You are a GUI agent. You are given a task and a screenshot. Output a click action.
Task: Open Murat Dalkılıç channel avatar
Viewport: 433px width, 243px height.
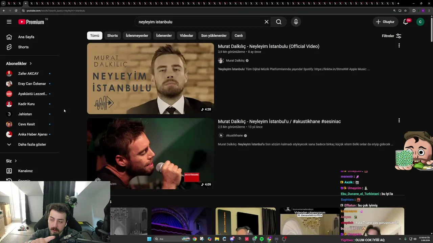pyautogui.click(x=221, y=61)
